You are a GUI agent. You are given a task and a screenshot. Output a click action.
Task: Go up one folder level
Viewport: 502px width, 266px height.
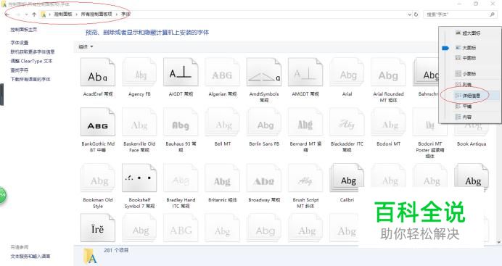[x=34, y=14]
